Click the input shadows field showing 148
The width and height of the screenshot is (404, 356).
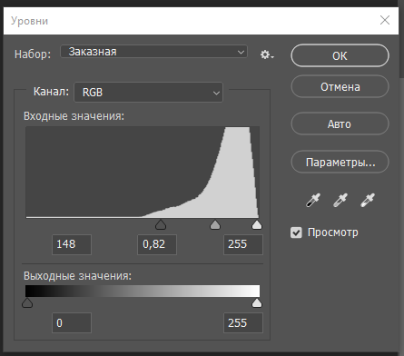coord(72,244)
